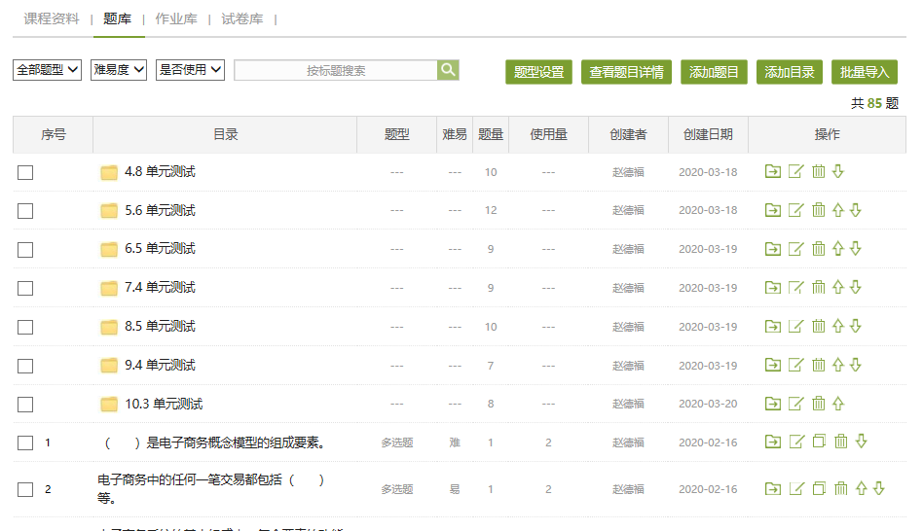Move 7.4 单元测试 up one position
923x531 pixels.
tap(837, 288)
